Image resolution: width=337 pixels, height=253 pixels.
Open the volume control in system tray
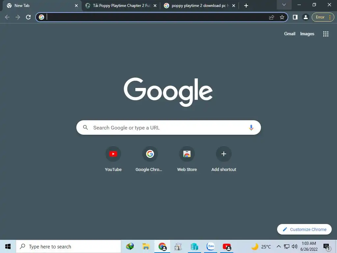295,246
